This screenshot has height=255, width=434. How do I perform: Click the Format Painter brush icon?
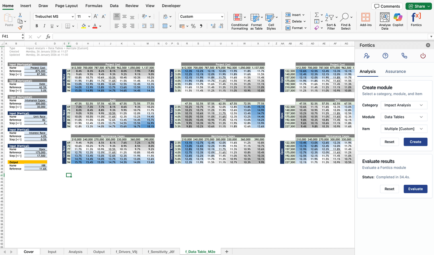pyautogui.click(x=20, y=27)
